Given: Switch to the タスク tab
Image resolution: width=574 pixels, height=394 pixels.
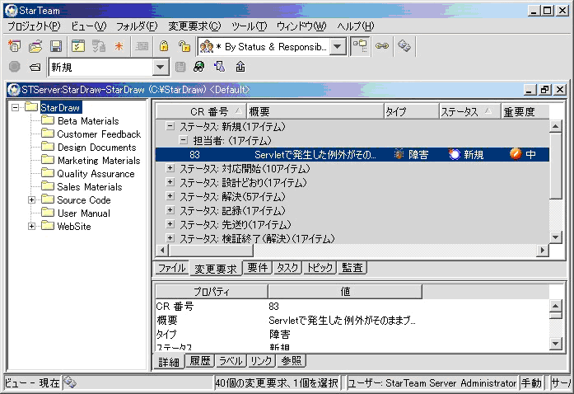Looking at the screenshot, I should [x=287, y=268].
